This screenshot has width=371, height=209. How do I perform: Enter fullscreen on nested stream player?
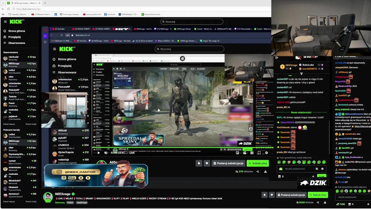[259, 153]
